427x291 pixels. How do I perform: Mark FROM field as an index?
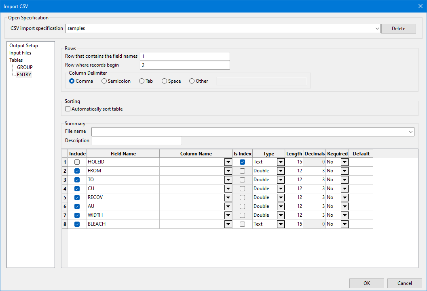coord(242,171)
